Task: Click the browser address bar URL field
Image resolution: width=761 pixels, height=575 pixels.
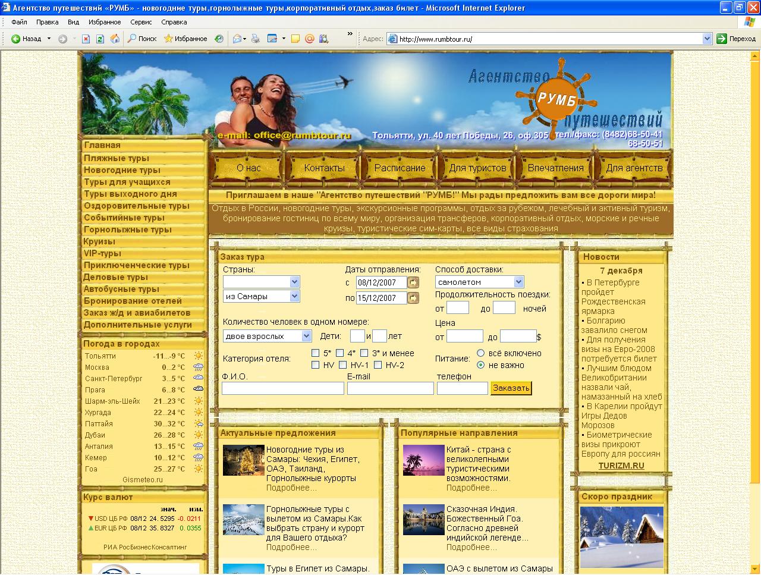Action: [550, 39]
